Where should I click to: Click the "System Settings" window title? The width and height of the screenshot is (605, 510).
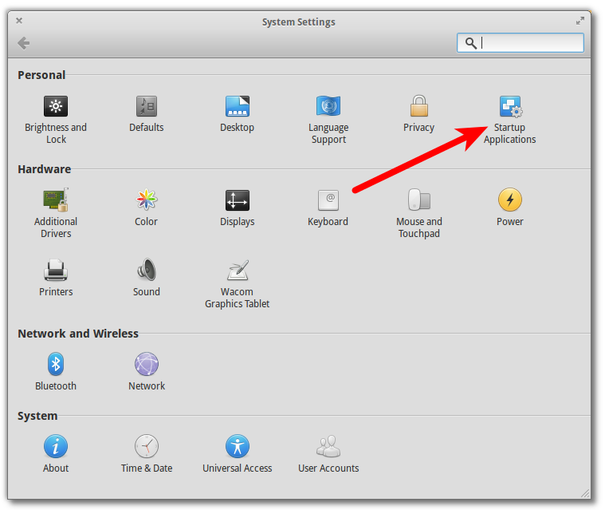[299, 22]
